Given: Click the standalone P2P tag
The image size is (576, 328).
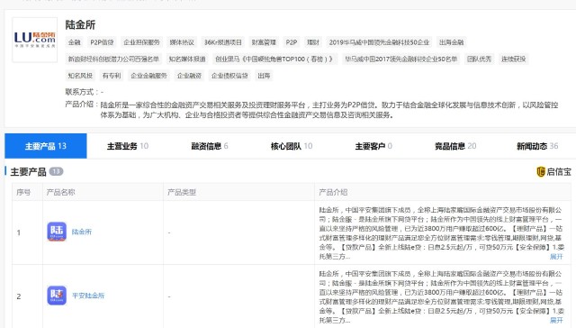Looking at the screenshot, I should 292,42.
